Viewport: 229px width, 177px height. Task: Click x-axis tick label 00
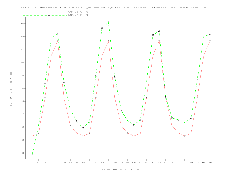(32, 163)
